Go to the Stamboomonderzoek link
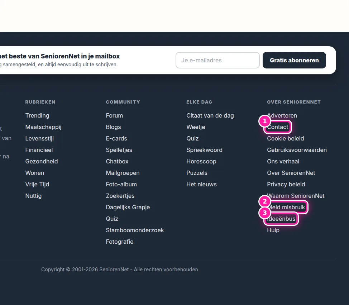 tap(135, 230)
